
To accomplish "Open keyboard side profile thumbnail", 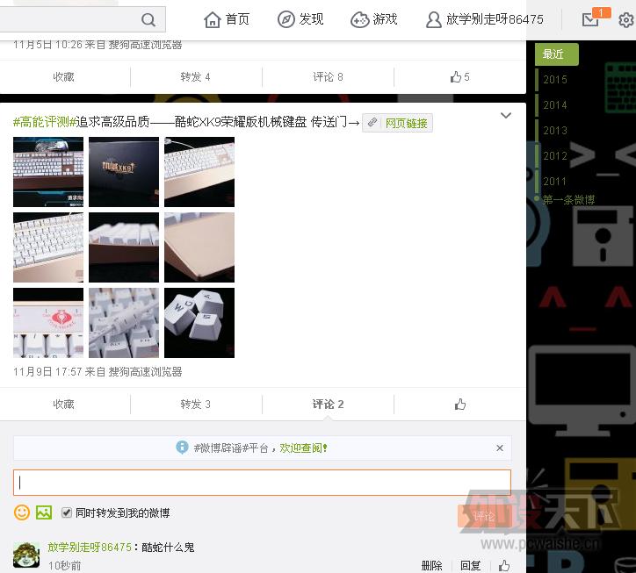I will [x=124, y=247].
